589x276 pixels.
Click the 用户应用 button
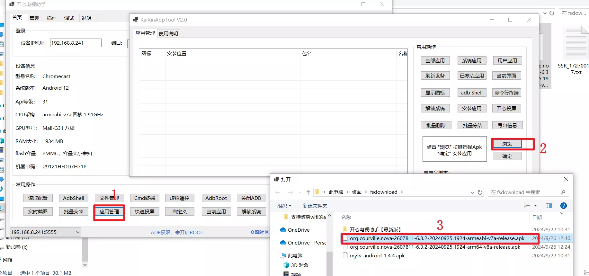(507, 61)
